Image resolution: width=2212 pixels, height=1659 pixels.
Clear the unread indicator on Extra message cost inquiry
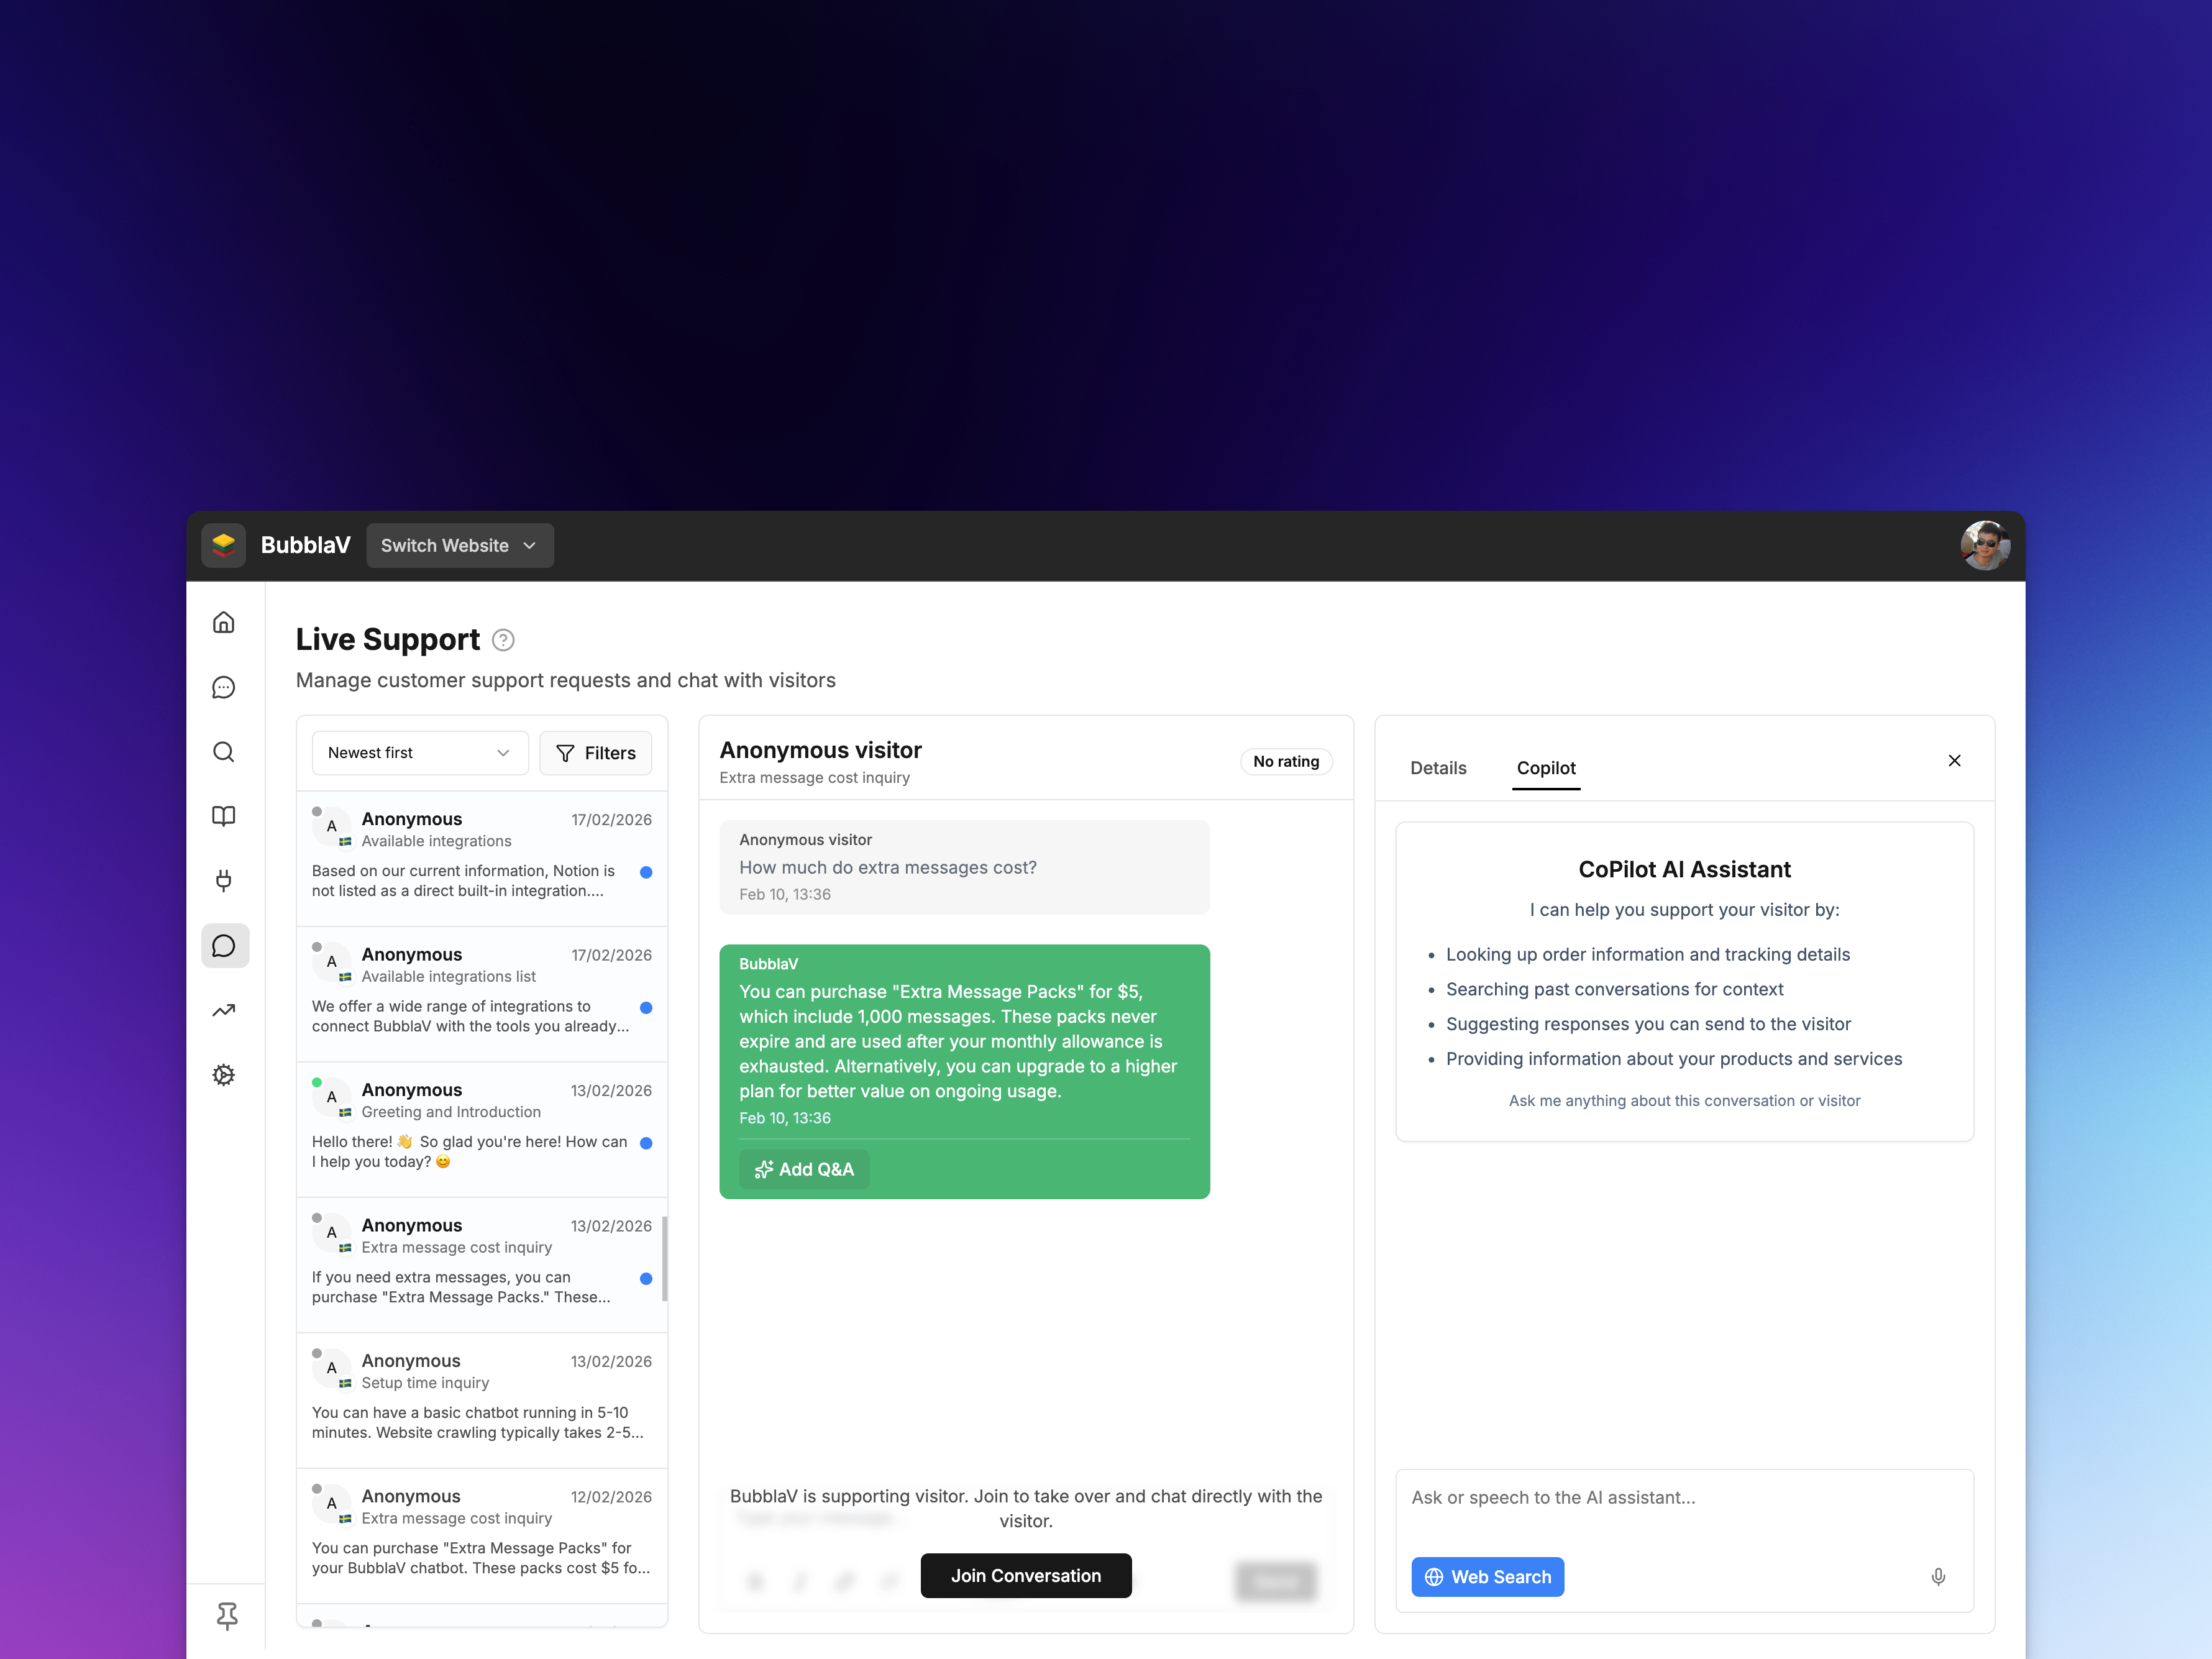[646, 1278]
